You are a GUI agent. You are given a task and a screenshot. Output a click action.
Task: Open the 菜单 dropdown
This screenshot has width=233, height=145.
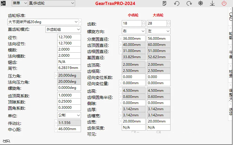click(x=20, y=3)
